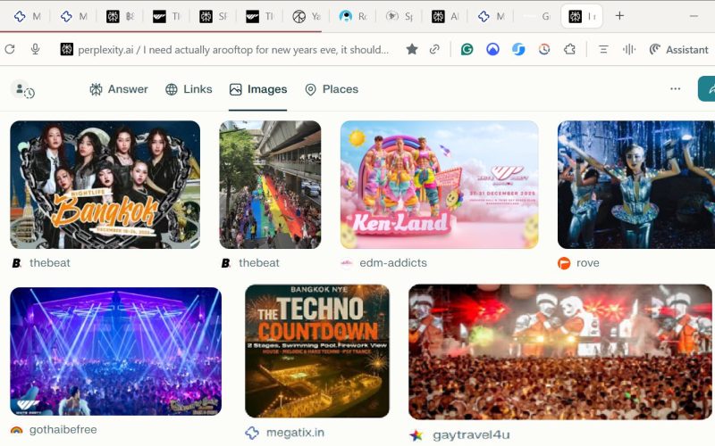
Task: Open the Extensions puzzle piece menu
Action: click(569, 49)
